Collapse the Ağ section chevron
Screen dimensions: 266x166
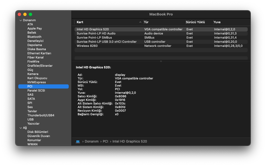[21, 128]
